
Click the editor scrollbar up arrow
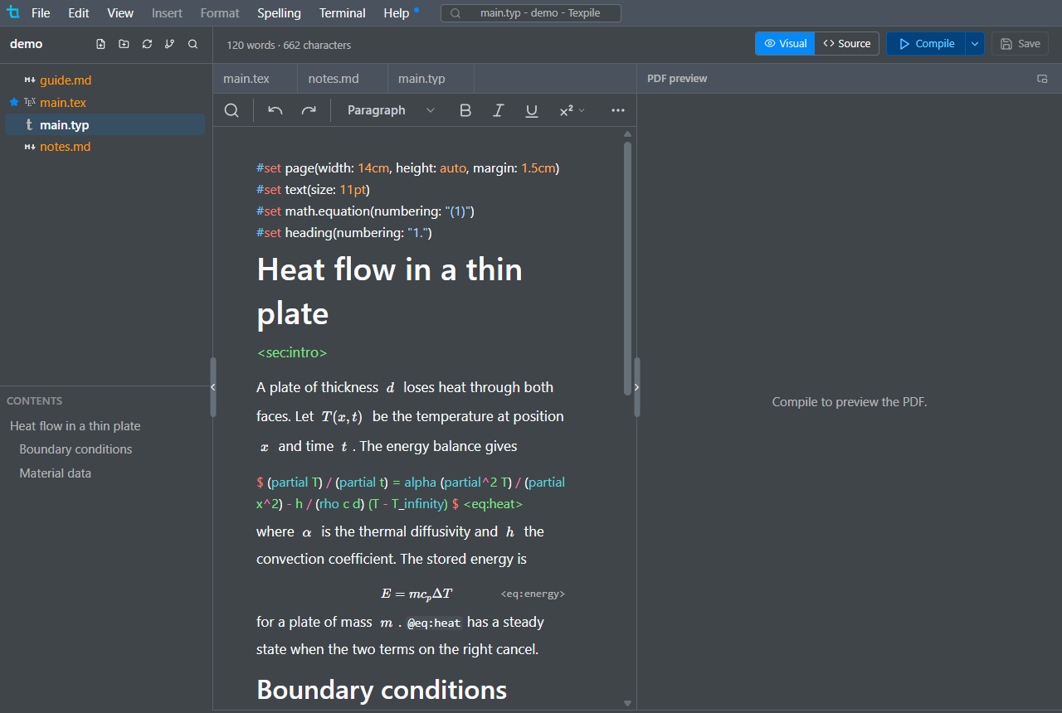click(x=627, y=133)
